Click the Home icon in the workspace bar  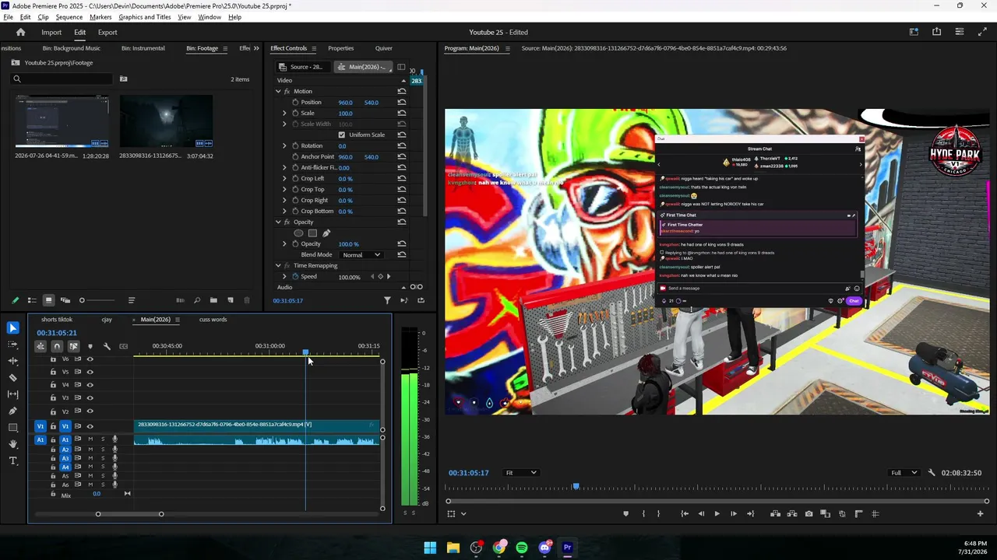20,32
